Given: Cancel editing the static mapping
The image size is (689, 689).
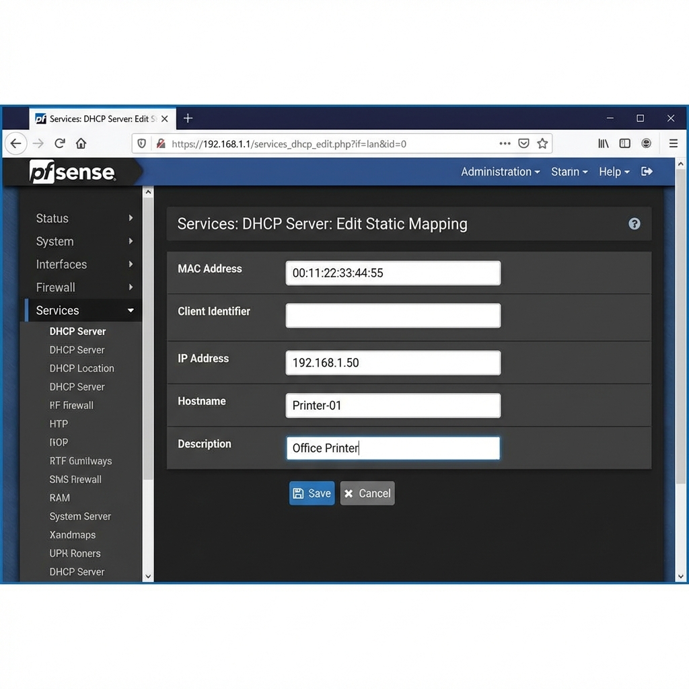Looking at the screenshot, I should pos(367,493).
